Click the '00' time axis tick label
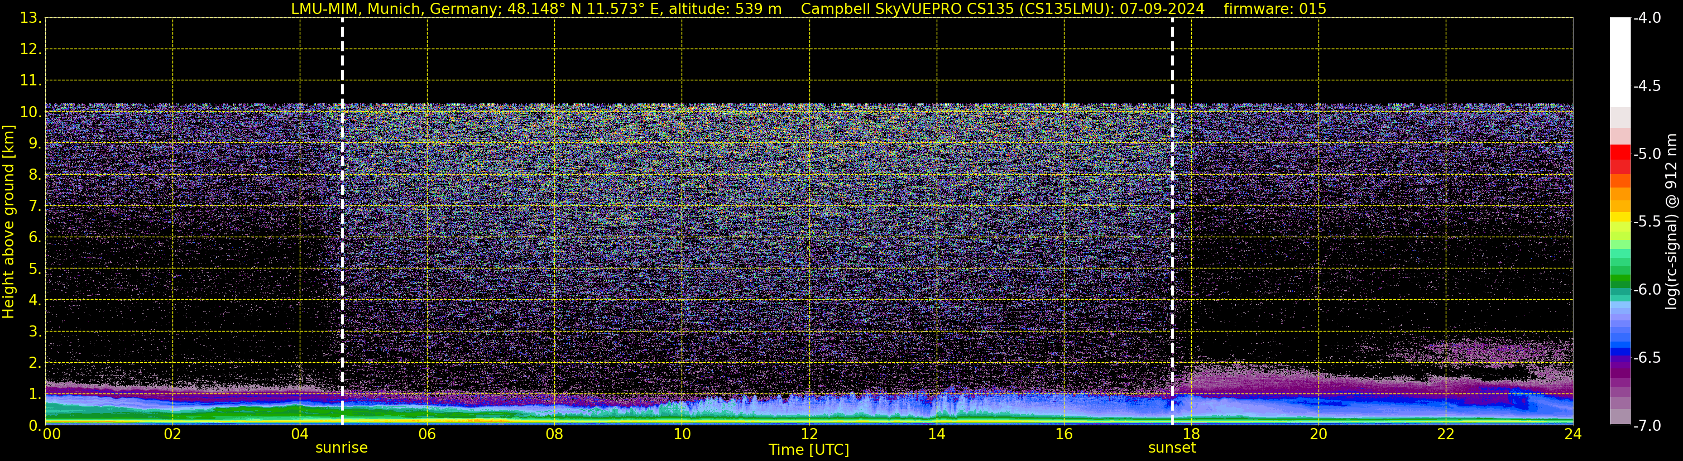Viewport: 1683px width, 461px height. [51, 434]
